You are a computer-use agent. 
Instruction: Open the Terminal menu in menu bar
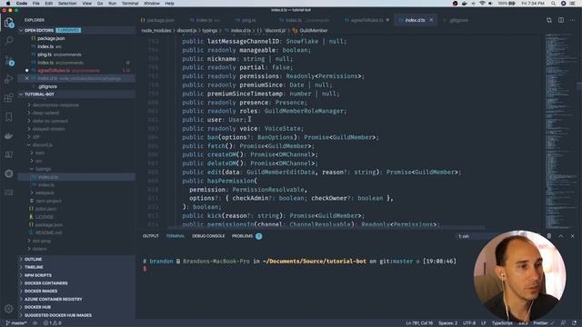coord(130,4)
